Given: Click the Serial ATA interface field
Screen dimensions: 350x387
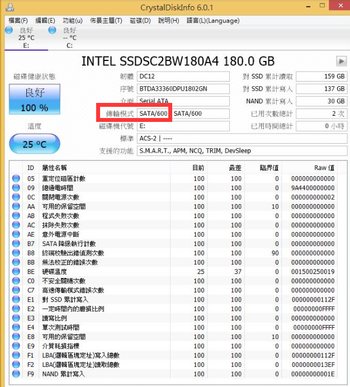Looking at the screenshot, I should [x=183, y=101].
